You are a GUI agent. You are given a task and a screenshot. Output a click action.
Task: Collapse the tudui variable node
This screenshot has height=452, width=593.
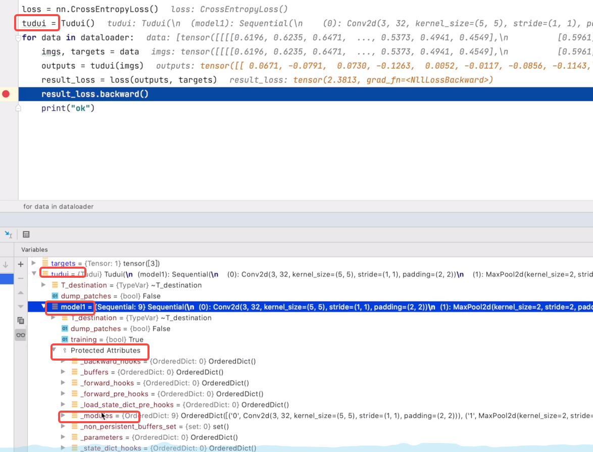(34, 273)
